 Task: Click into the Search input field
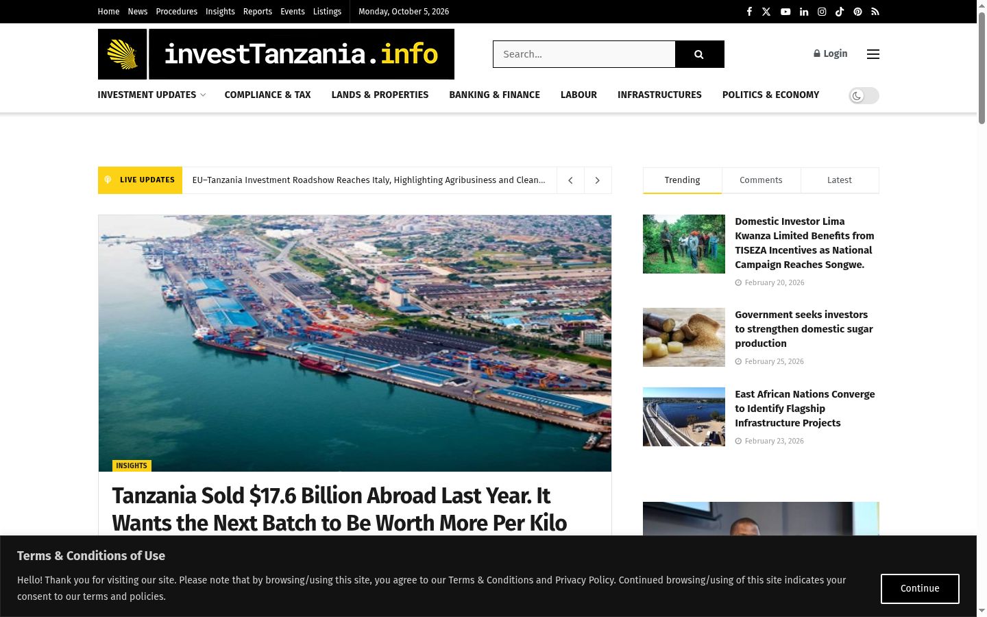[x=584, y=54]
